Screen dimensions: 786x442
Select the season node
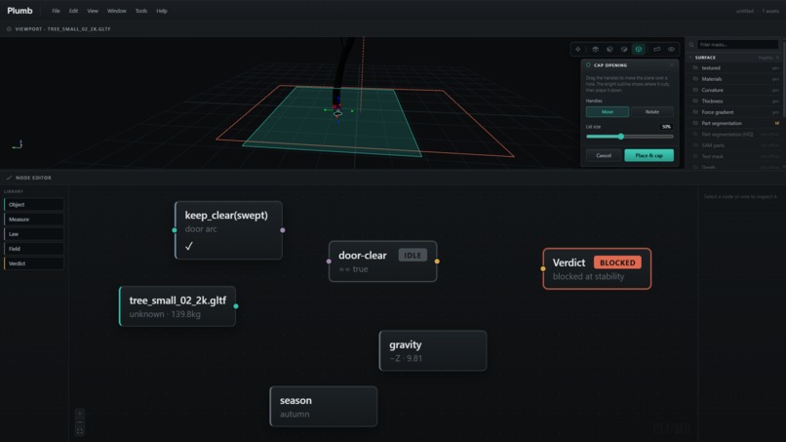point(324,406)
